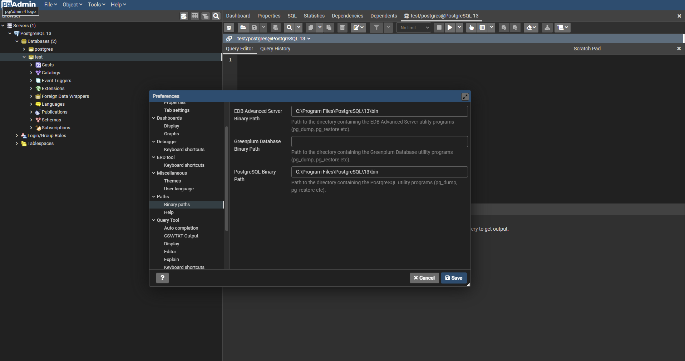Screen dimensions: 685x361
Task: Click the Execute query play icon
Action: 450,27
